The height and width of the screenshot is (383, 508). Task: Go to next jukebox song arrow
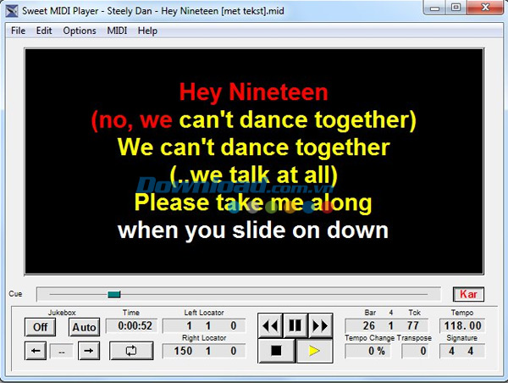89,351
